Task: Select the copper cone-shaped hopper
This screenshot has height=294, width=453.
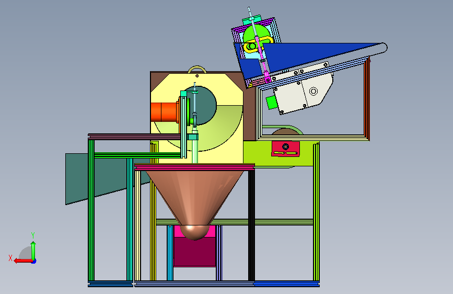Action: click(195, 202)
